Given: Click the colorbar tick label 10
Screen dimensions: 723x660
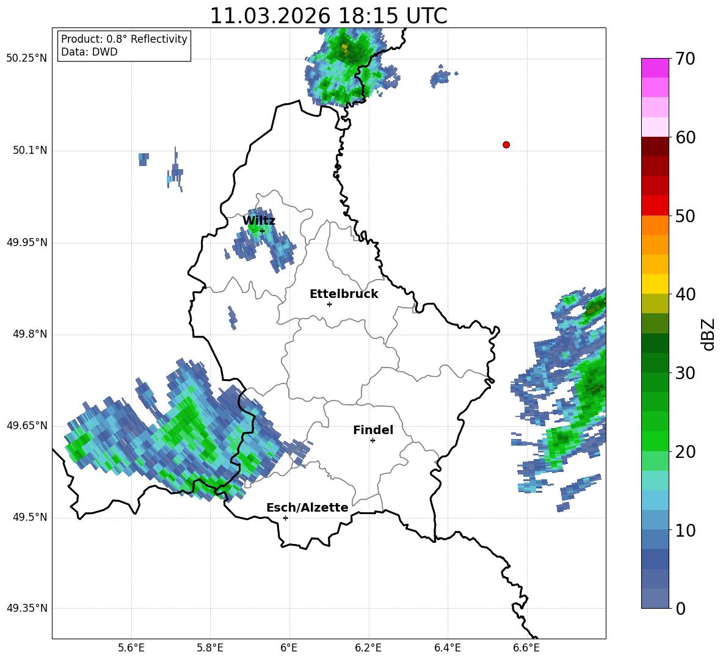Looking at the screenshot, I should pos(686,531).
